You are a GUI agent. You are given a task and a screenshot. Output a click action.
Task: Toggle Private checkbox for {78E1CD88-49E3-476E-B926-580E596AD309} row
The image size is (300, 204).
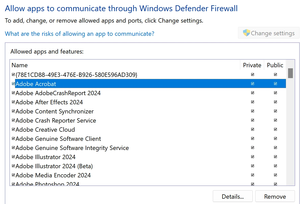(252, 75)
